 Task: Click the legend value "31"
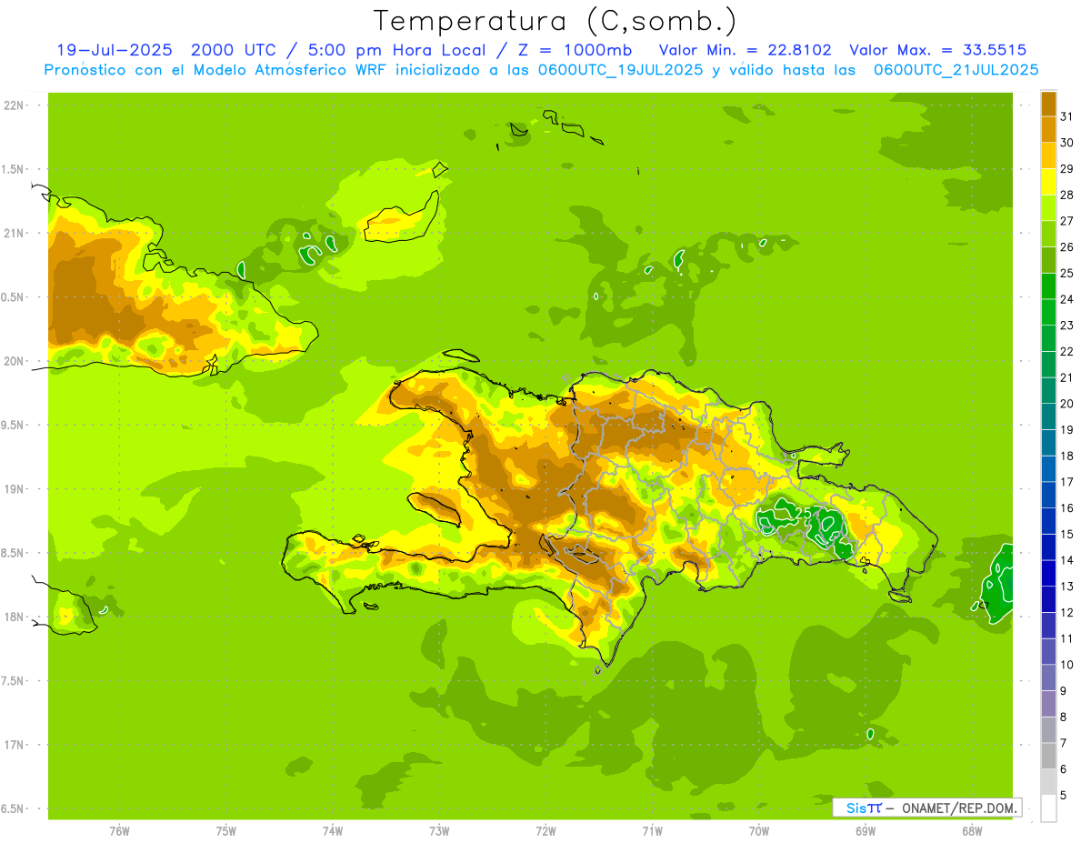coord(1067,116)
